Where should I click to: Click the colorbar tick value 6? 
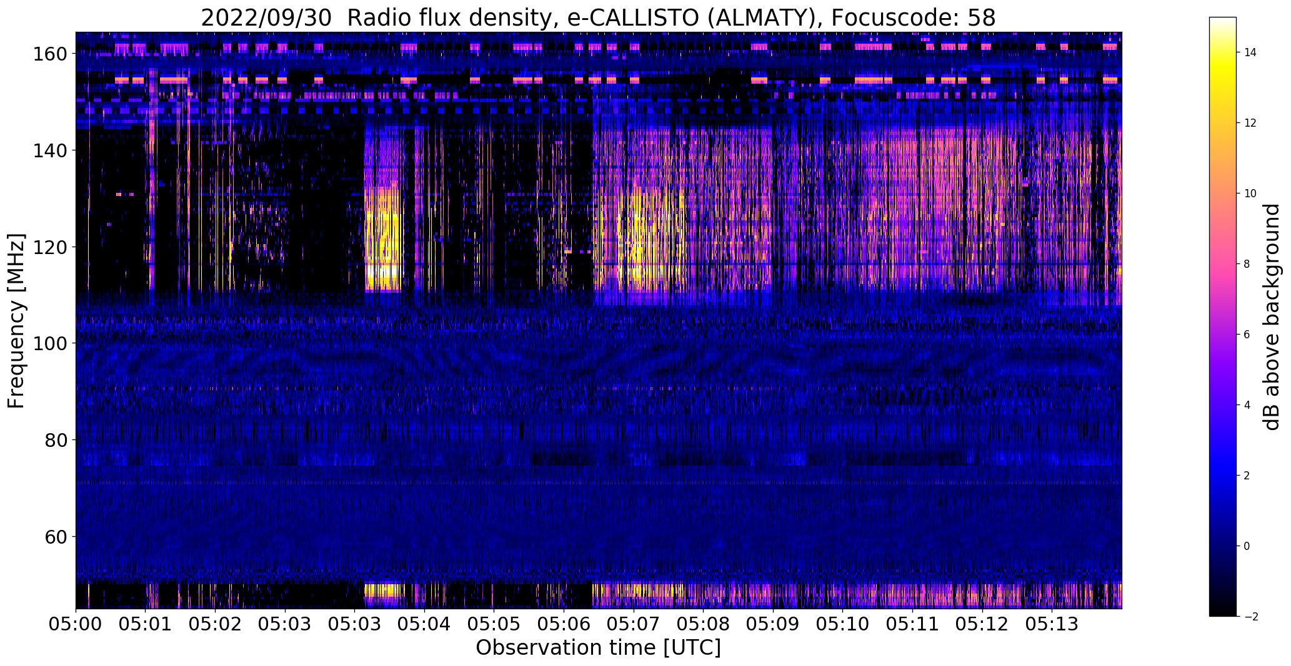[x=1247, y=335]
